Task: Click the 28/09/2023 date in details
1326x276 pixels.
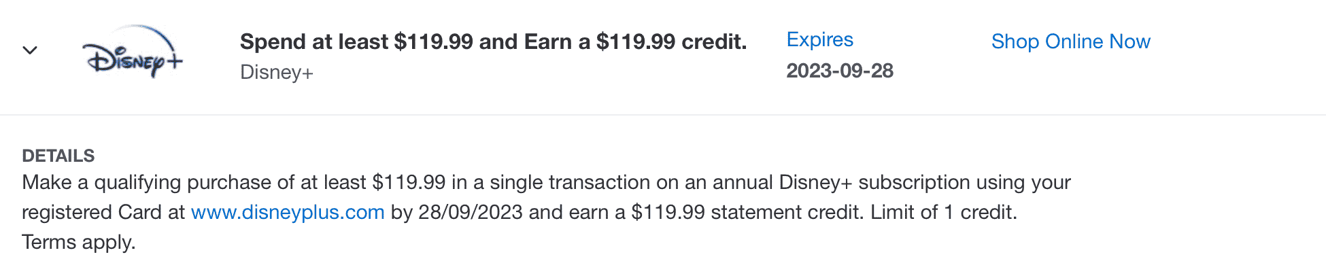Action: [471, 212]
